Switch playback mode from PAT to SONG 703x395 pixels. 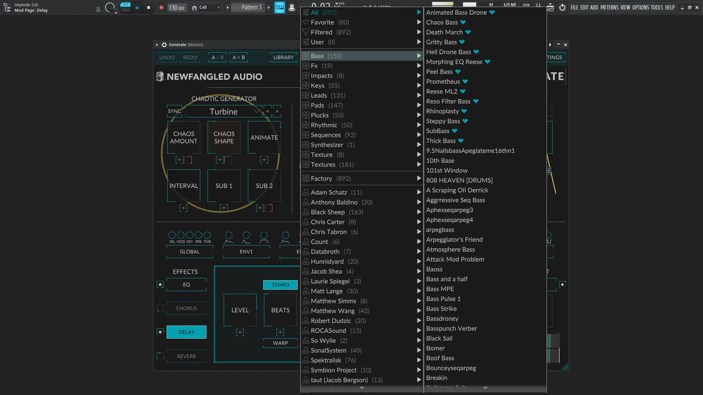tap(126, 10)
